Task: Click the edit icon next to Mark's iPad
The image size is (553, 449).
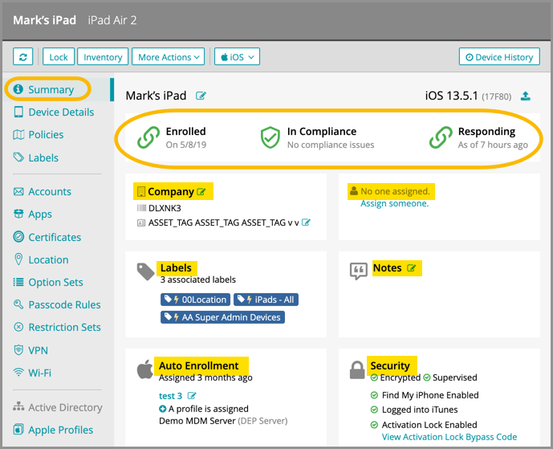Action: 201,96
